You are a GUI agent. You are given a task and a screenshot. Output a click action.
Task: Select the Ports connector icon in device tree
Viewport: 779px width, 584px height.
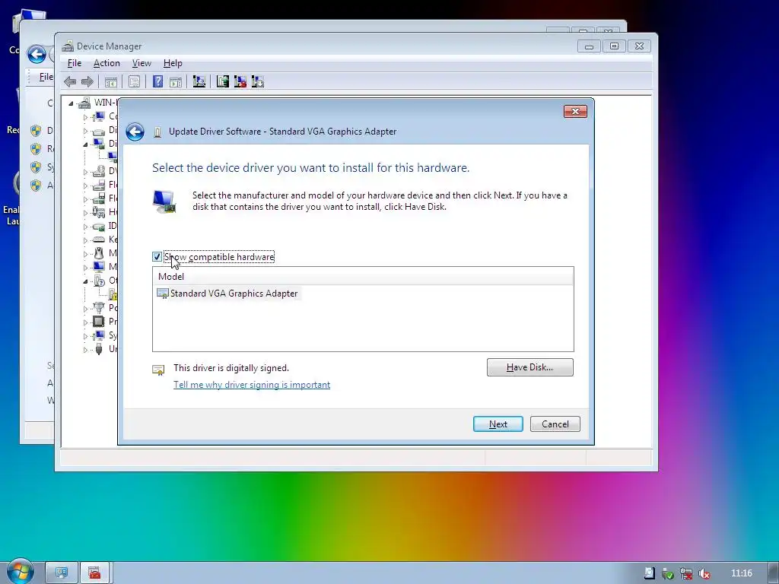pos(99,307)
